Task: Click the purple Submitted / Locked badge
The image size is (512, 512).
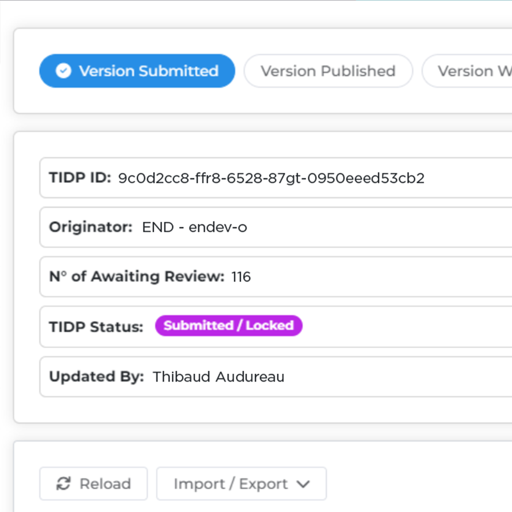Action: click(229, 326)
